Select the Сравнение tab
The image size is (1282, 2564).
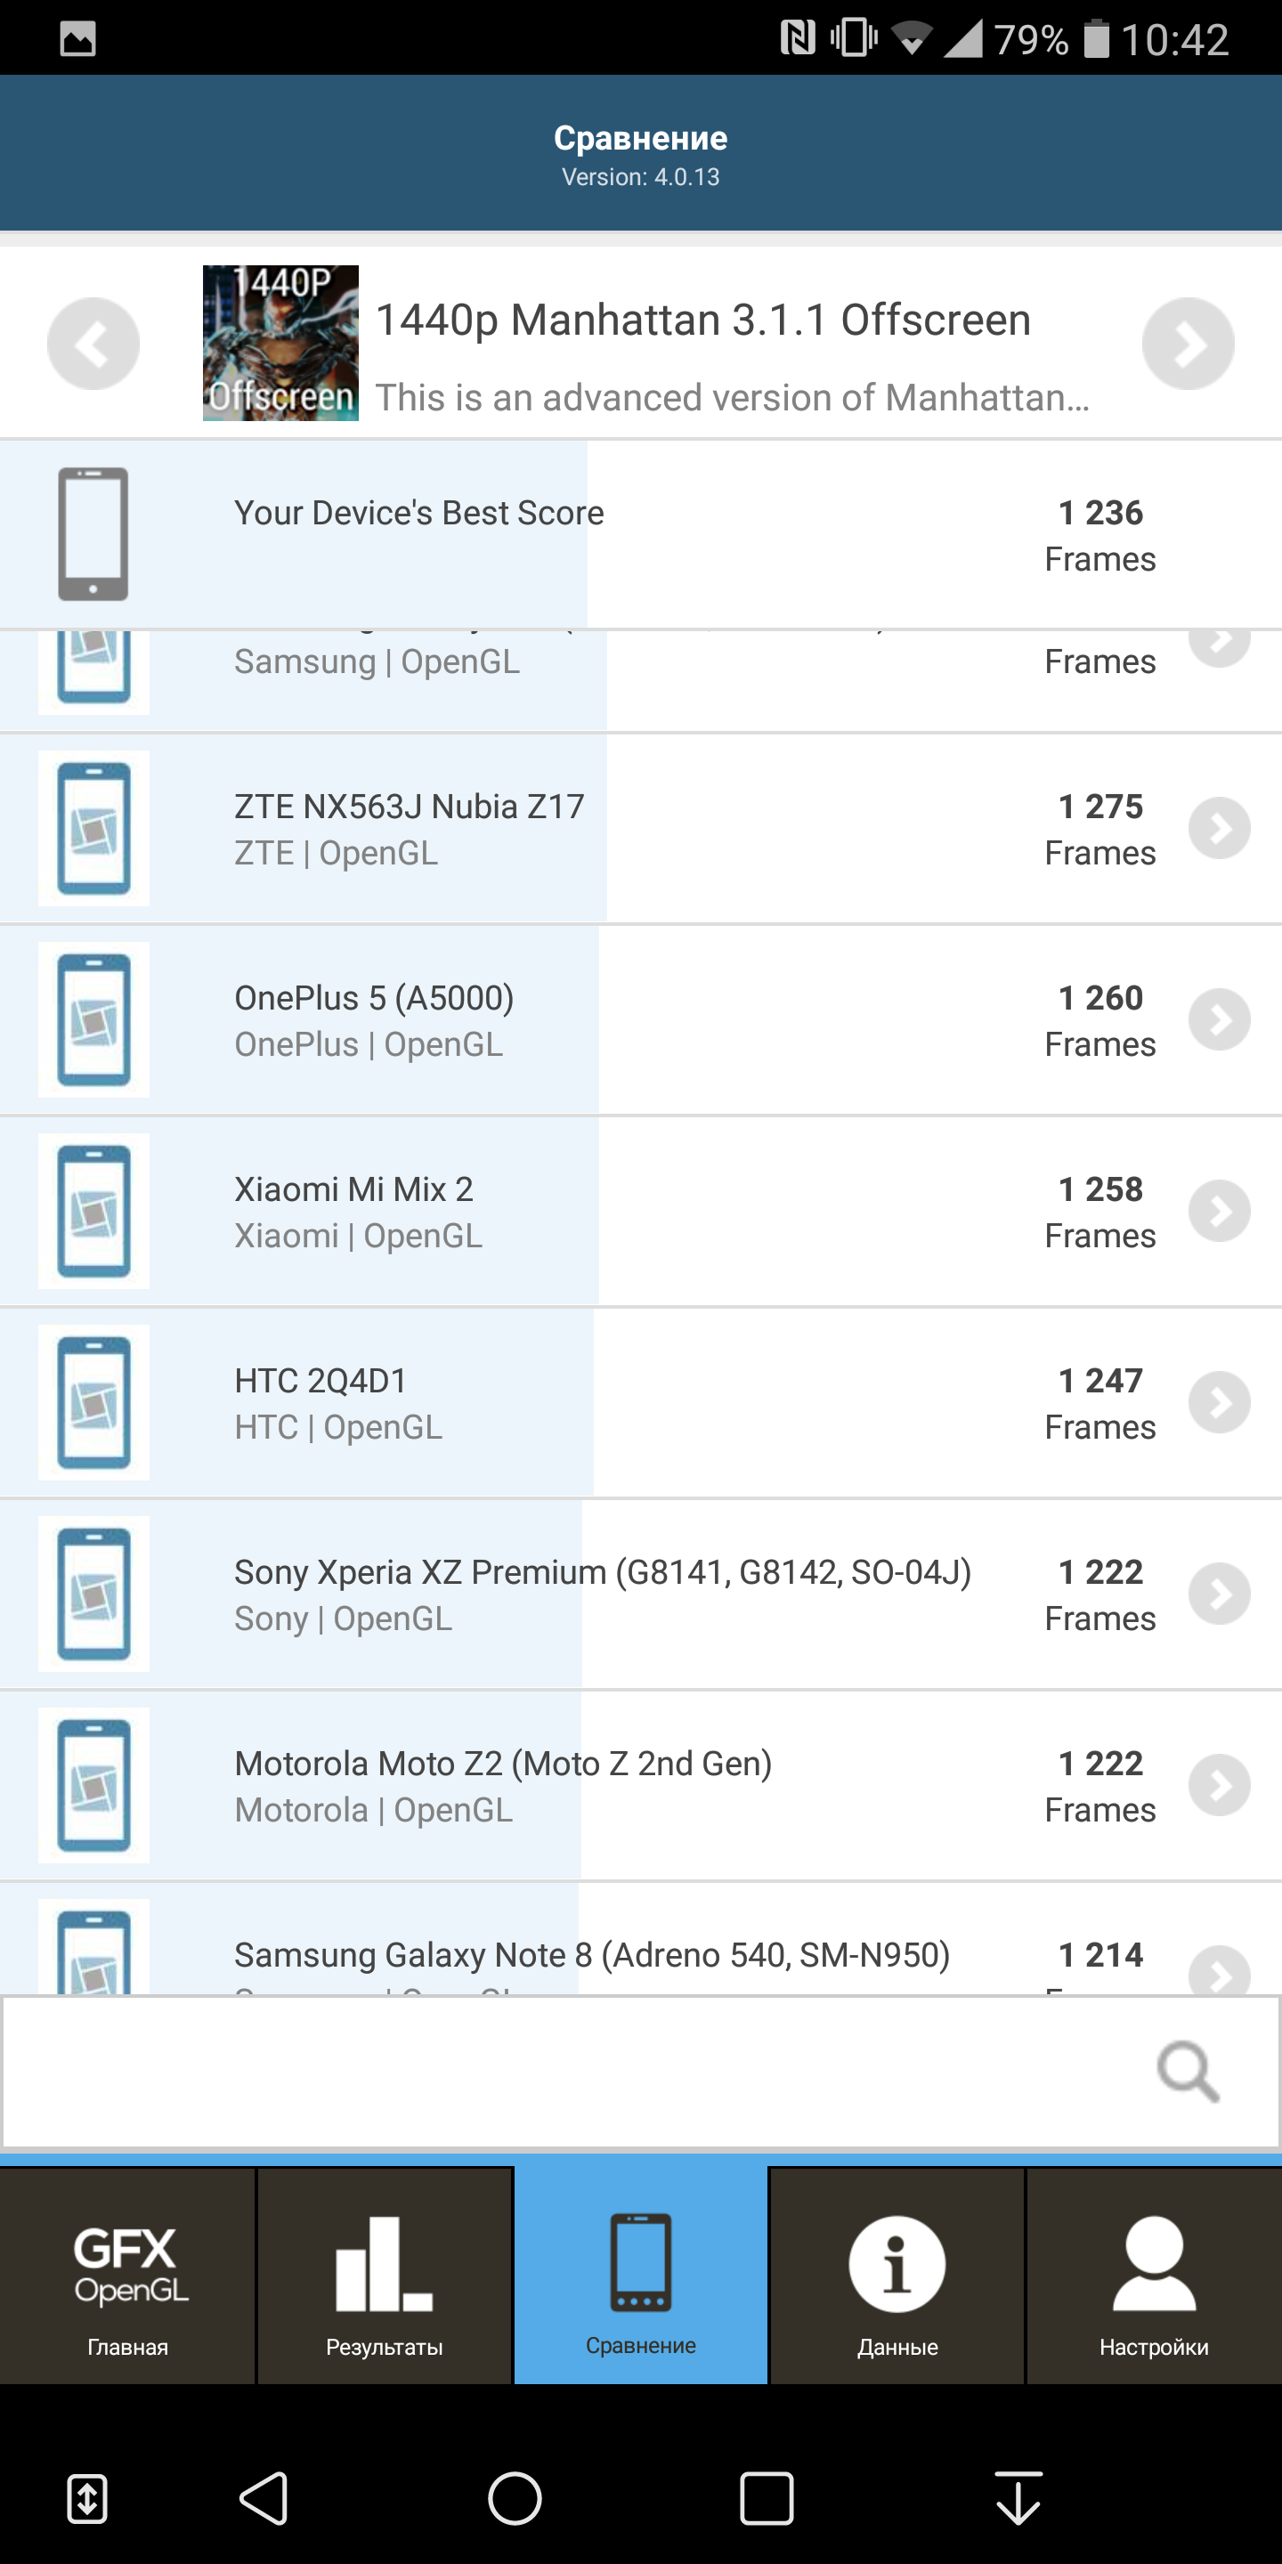(x=641, y=2276)
